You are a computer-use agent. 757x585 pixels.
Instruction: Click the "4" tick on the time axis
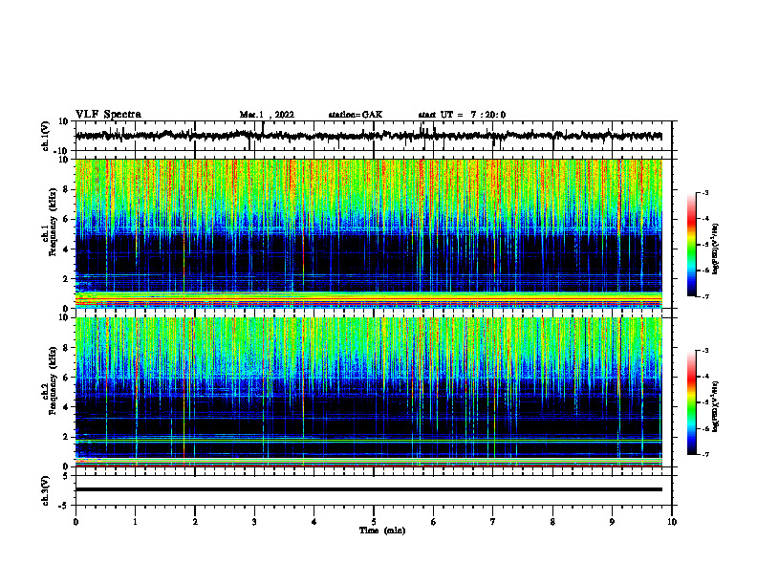[314, 522]
